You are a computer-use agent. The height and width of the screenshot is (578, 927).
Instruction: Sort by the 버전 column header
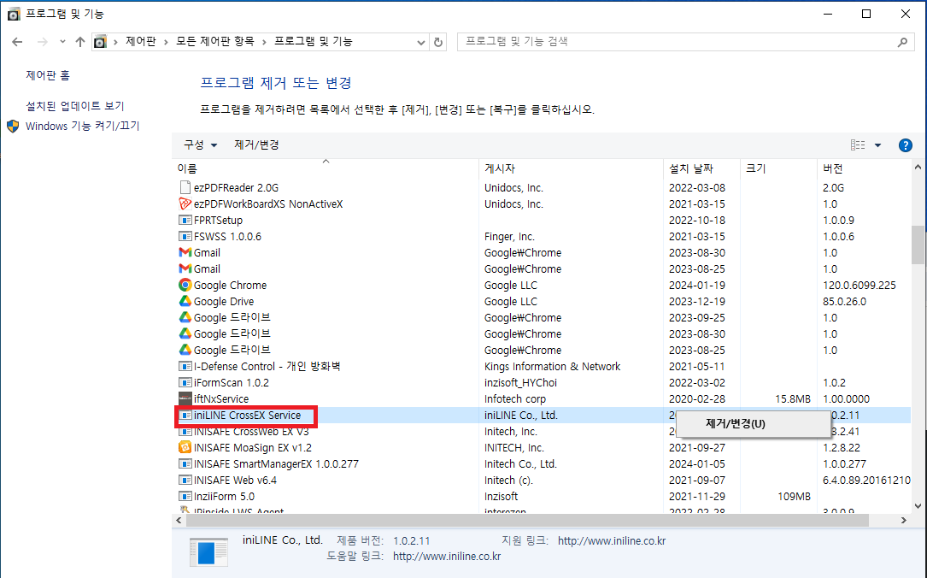point(832,168)
